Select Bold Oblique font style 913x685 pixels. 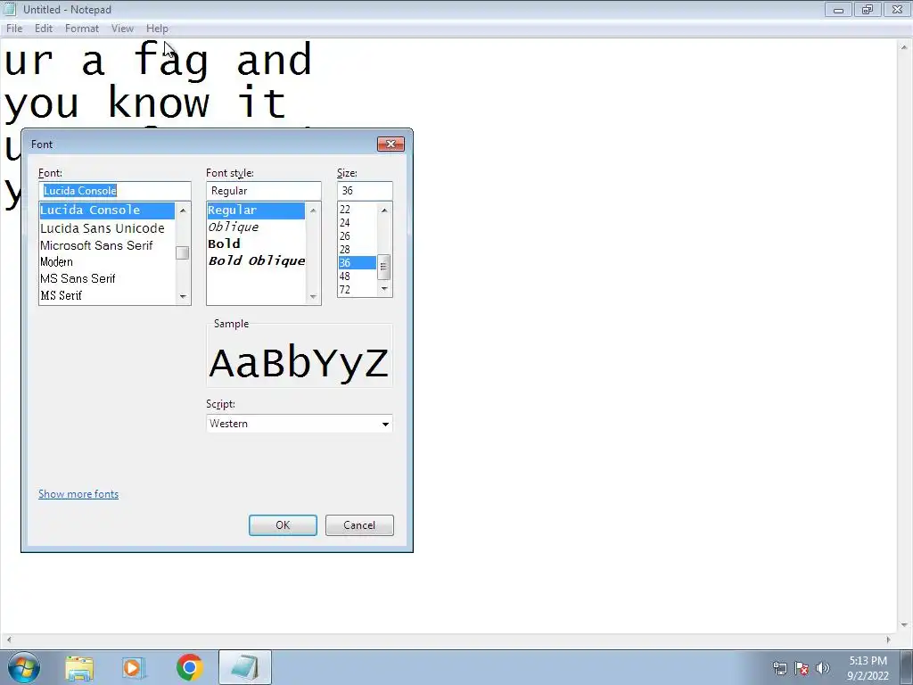point(256,260)
